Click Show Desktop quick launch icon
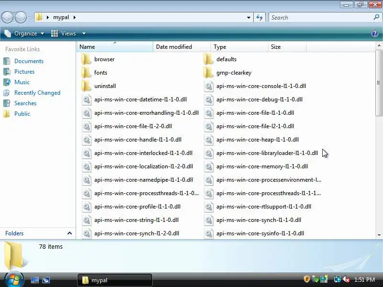The width and height of the screenshot is (383, 287). (34, 280)
